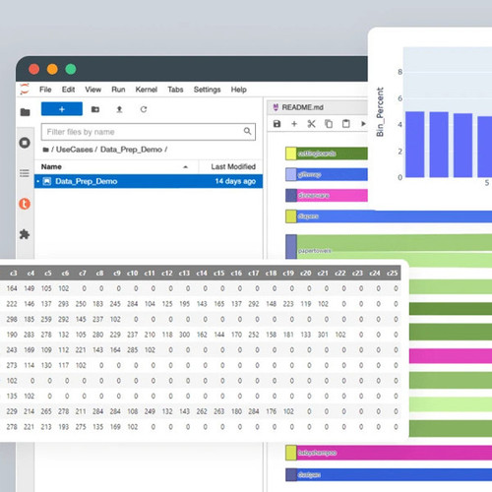Viewport: 492px width, 492px height.
Task: Open the Kernel menu
Action: pos(147,90)
